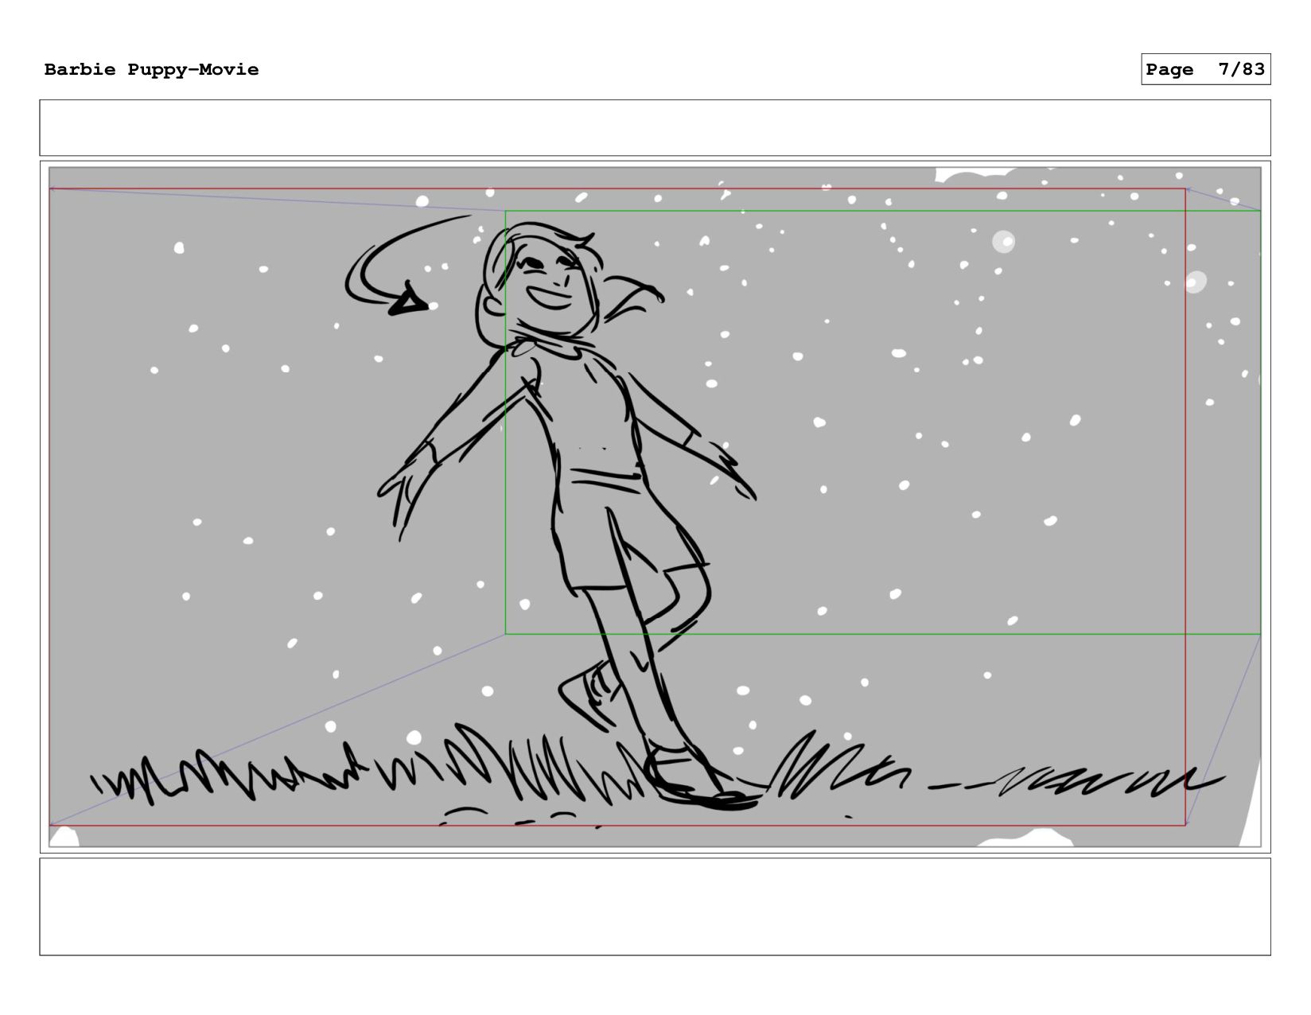The image size is (1311, 1015).
Task: Click the empty dialogue box below the panel
Action: tap(655, 906)
